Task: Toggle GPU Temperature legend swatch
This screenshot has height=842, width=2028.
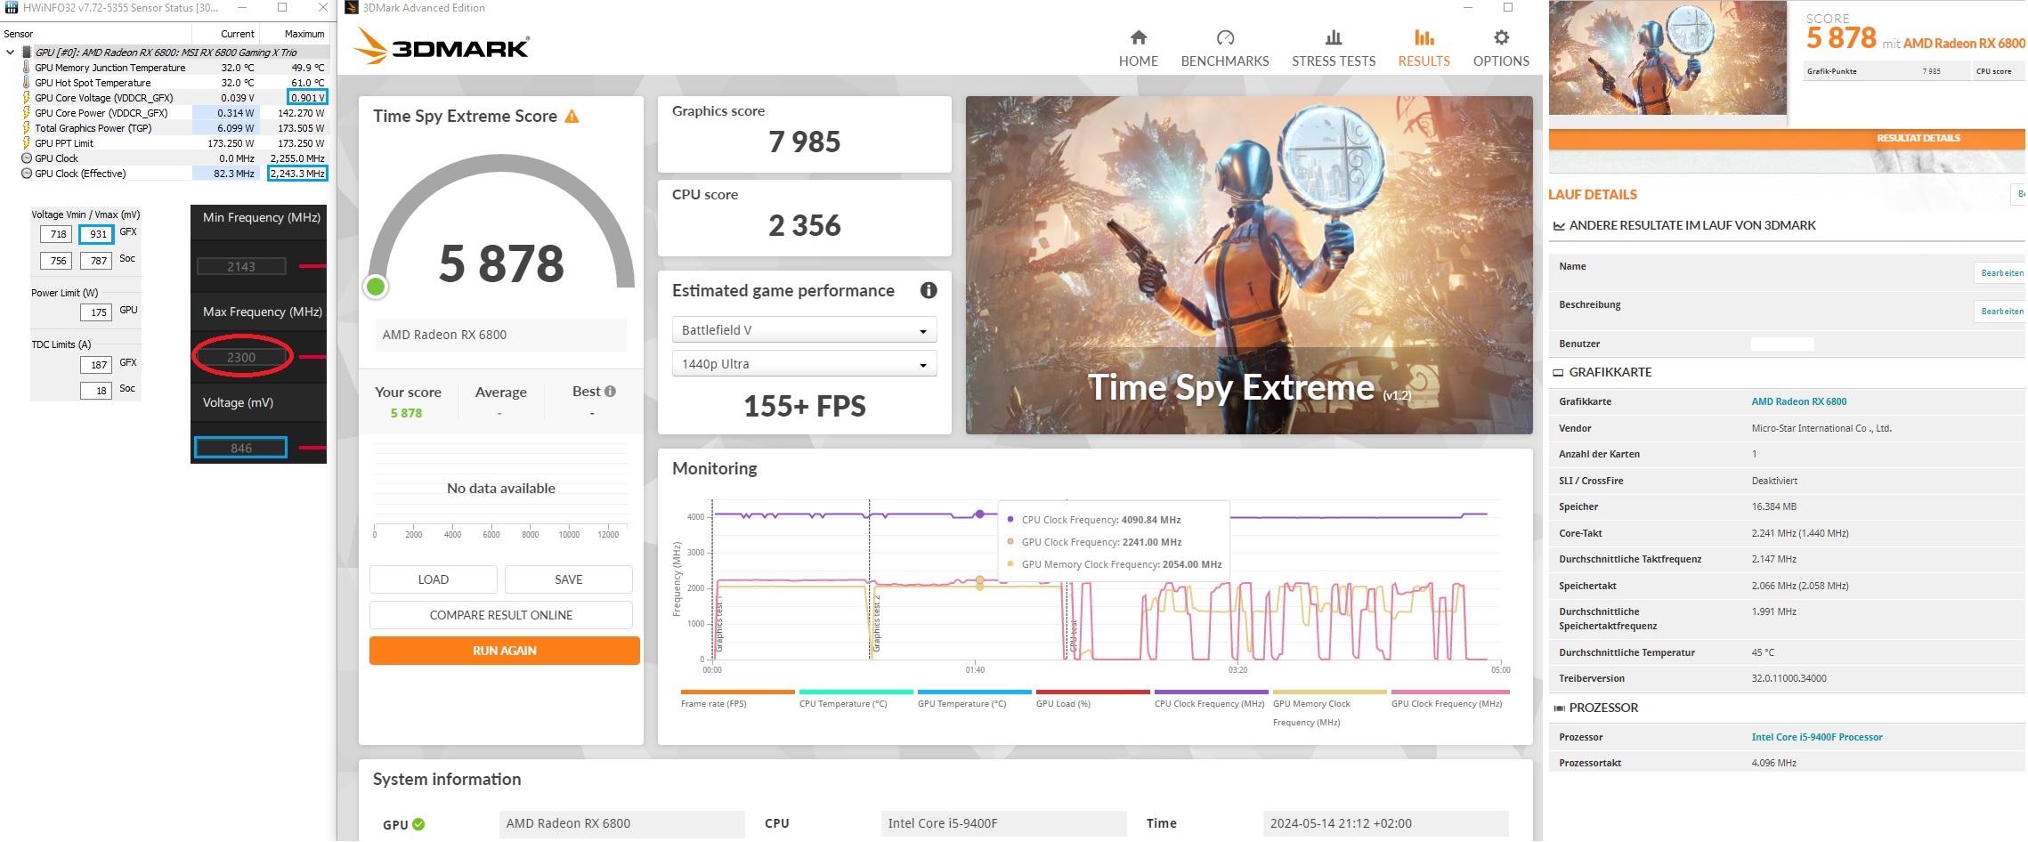Action: click(974, 692)
